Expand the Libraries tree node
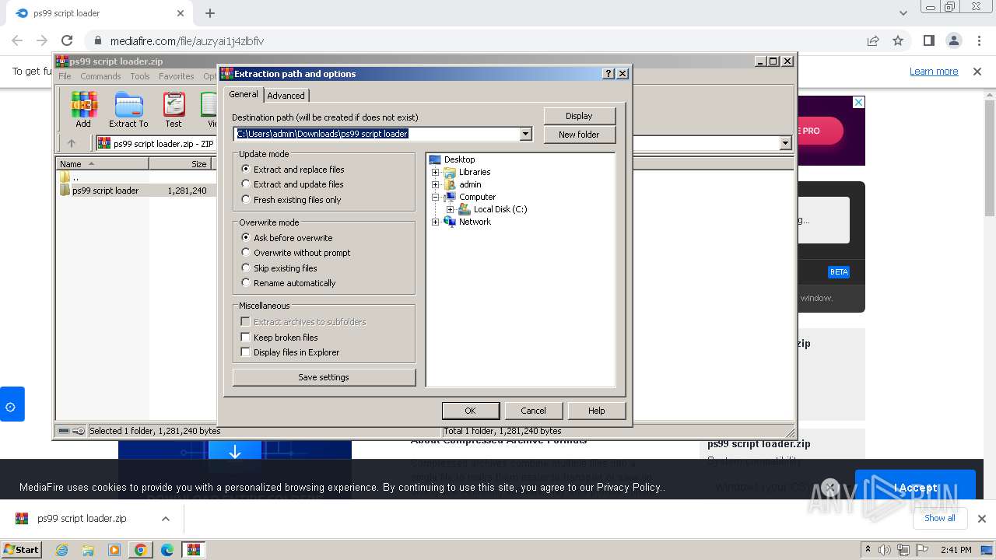The image size is (996, 560). (436, 172)
